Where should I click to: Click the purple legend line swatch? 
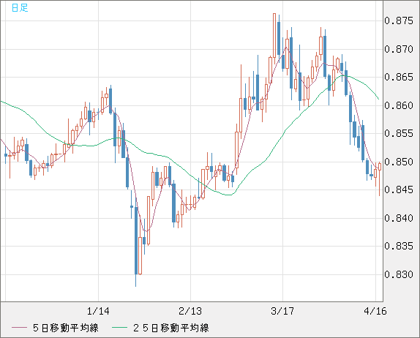(19, 328)
